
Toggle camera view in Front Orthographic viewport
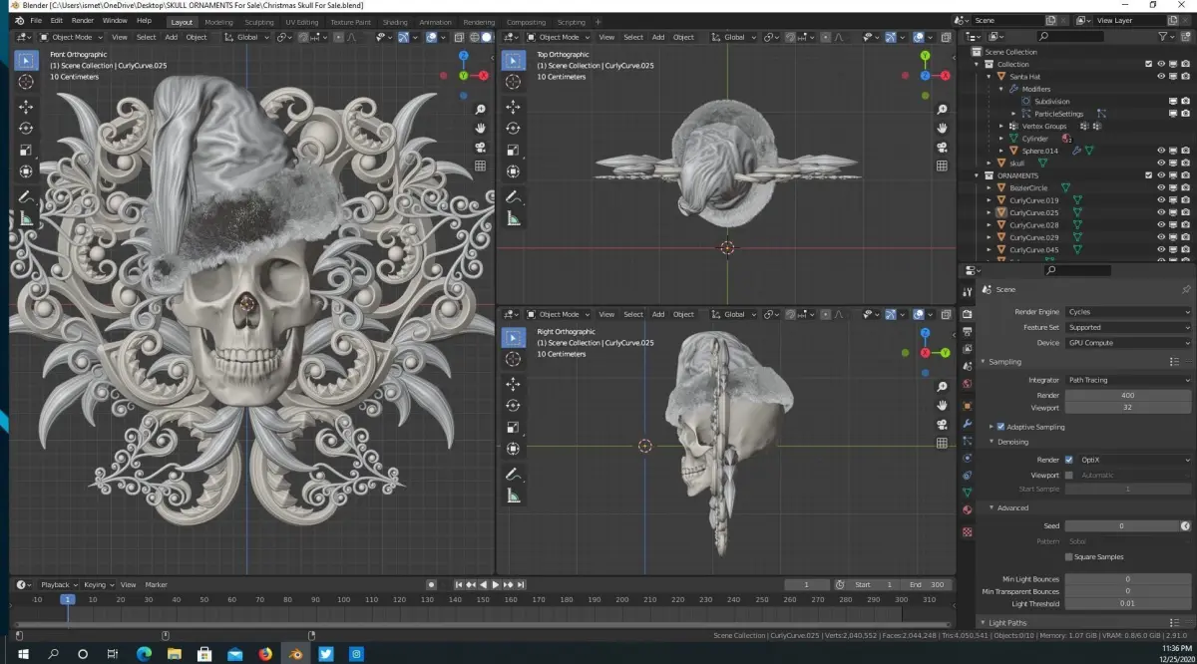[480, 147]
